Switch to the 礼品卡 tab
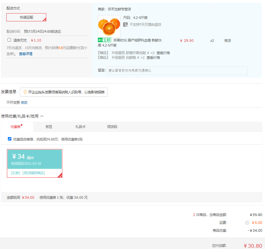The image size is (265, 249). (80, 127)
